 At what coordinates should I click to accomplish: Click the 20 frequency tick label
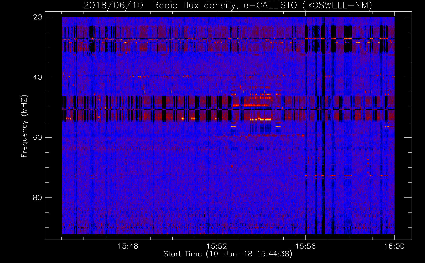38,17
